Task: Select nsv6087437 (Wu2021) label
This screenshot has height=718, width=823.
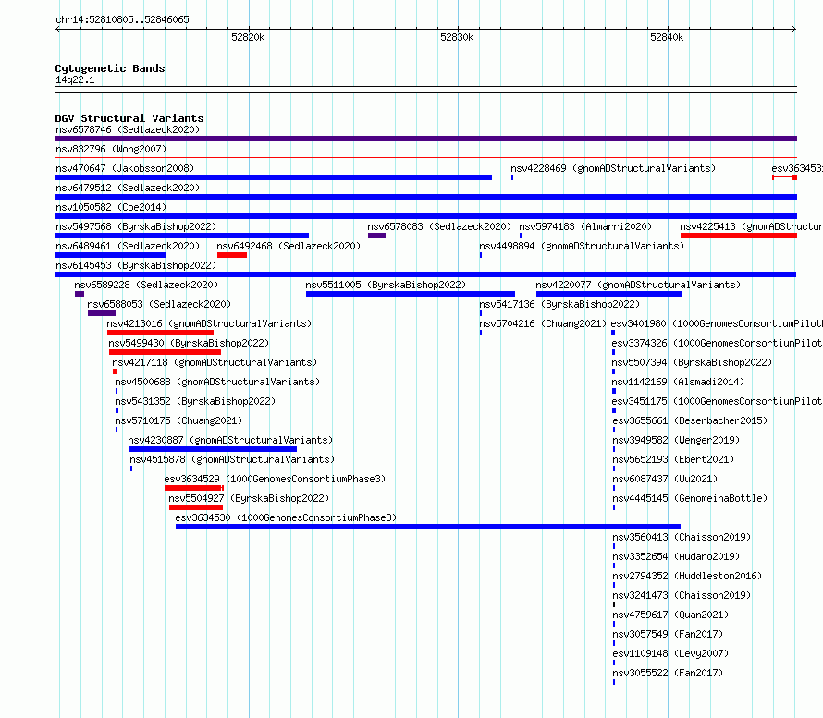Action: tap(665, 479)
